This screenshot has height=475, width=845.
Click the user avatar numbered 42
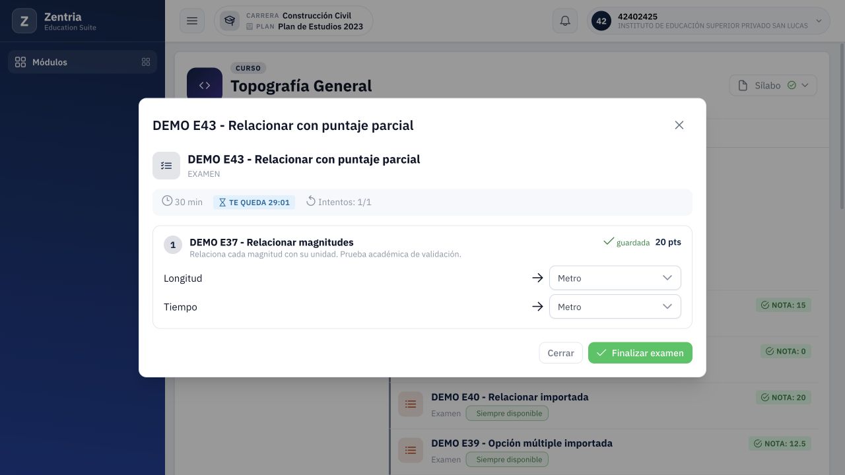tap(601, 21)
